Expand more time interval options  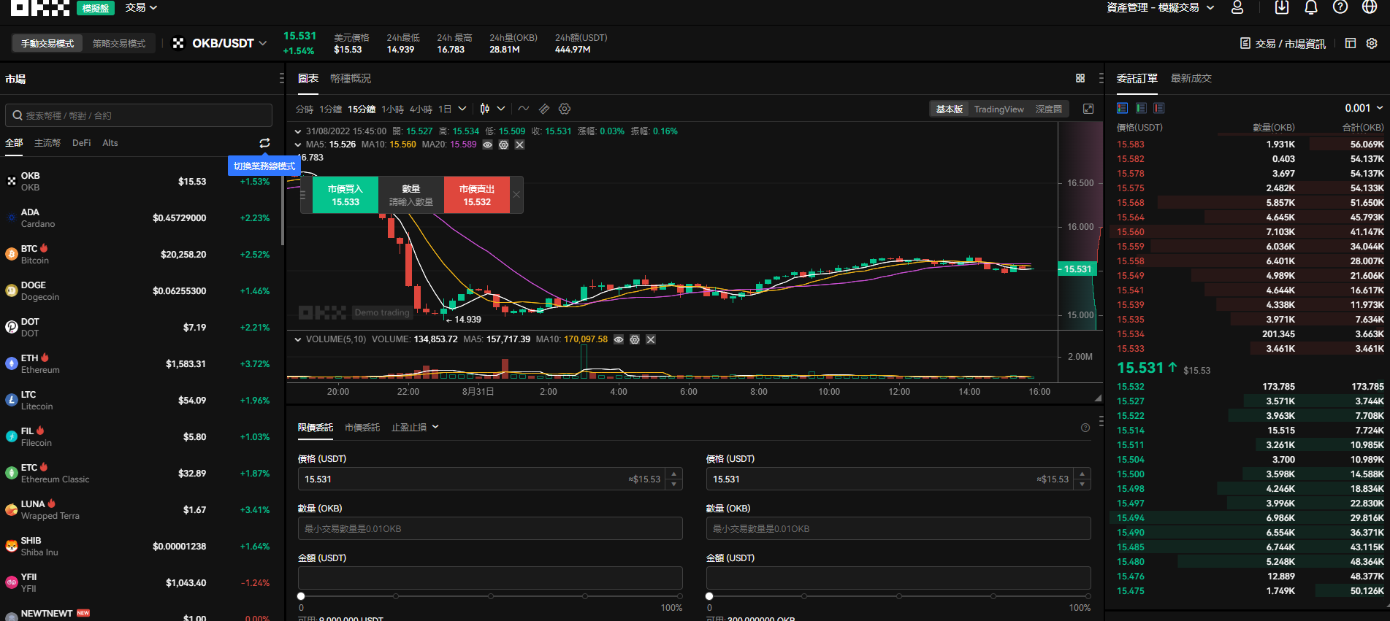(x=462, y=109)
